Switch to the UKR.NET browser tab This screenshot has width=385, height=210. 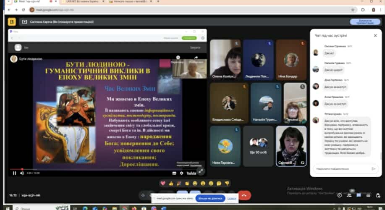[x=82, y=2]
